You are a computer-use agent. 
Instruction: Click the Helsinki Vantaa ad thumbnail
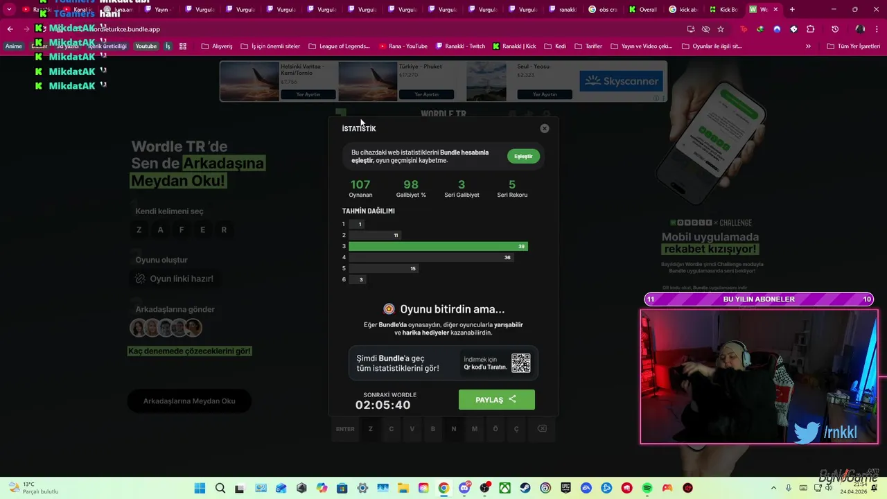coord(249,82)
